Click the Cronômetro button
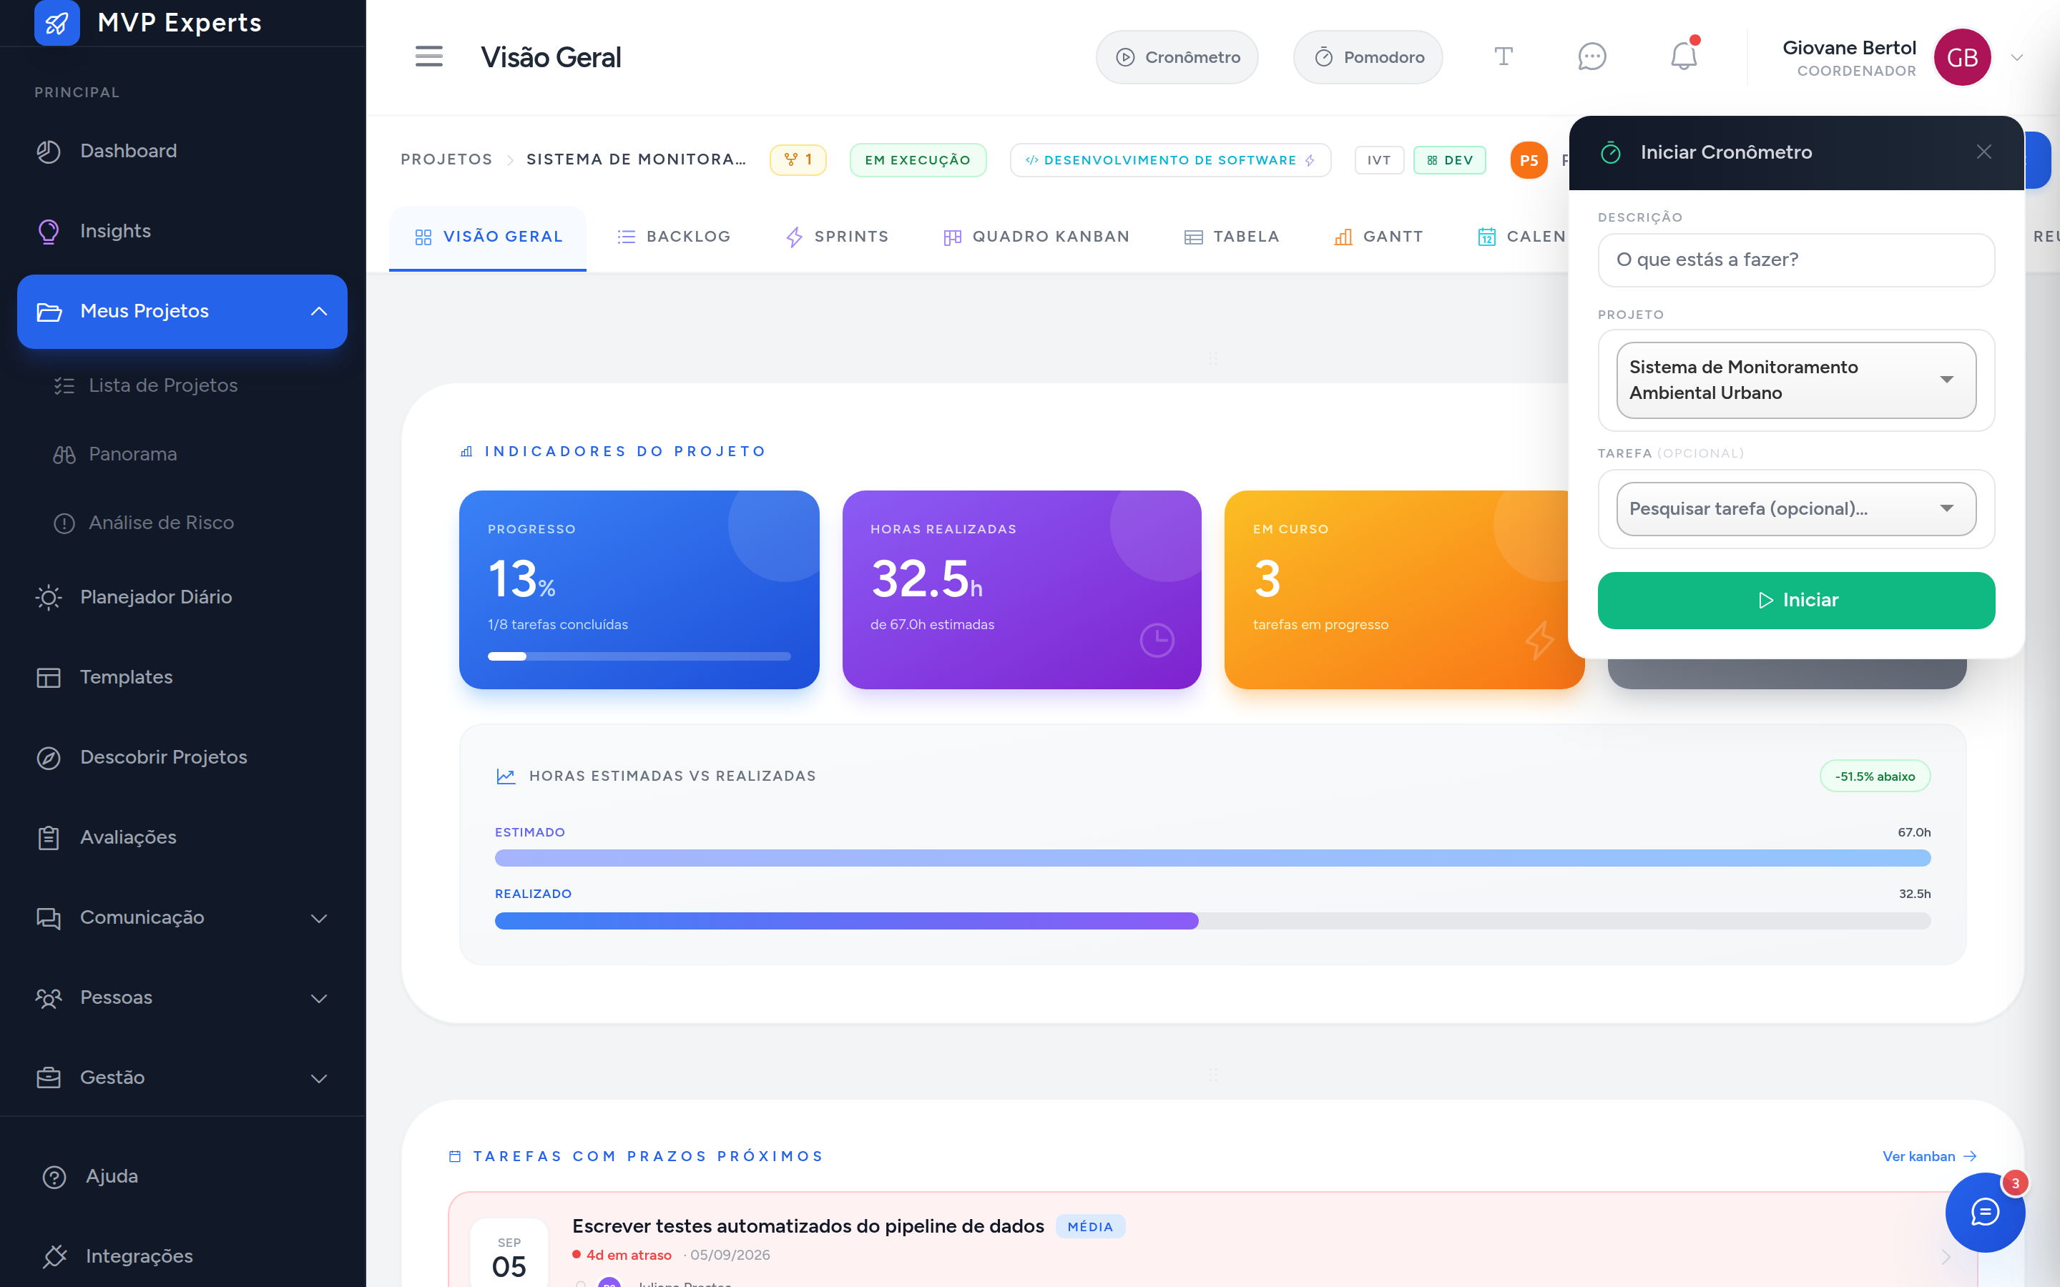 pos(1177,57)
